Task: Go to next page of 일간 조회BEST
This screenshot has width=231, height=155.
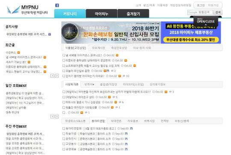Action: (57, 116)
